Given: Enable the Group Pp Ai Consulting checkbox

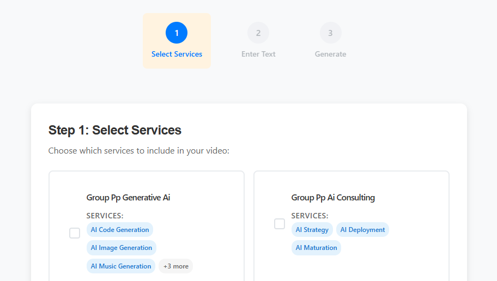Looking at the screenshot, I should [x=280, y=224].
